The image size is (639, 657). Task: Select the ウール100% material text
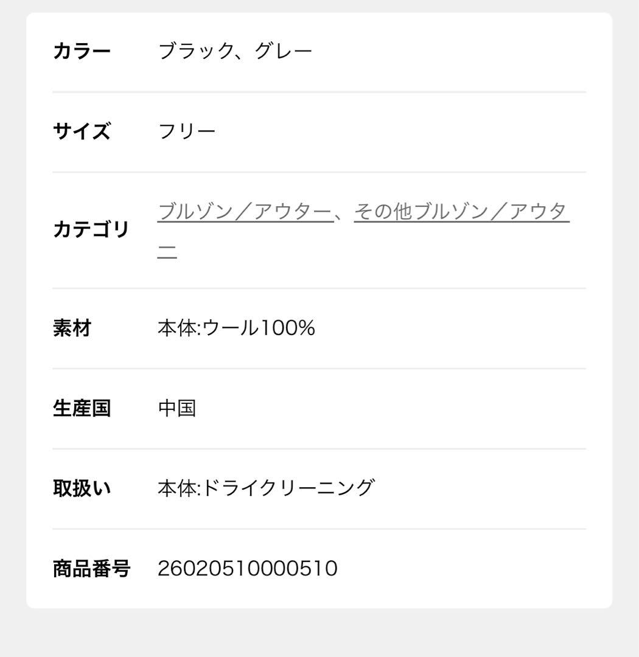point(258,328)
